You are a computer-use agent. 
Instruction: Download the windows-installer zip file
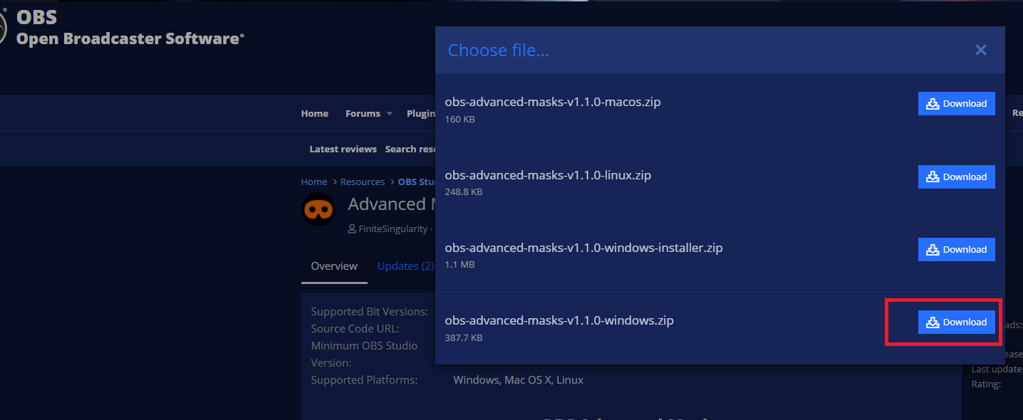[x=956, y=249]
